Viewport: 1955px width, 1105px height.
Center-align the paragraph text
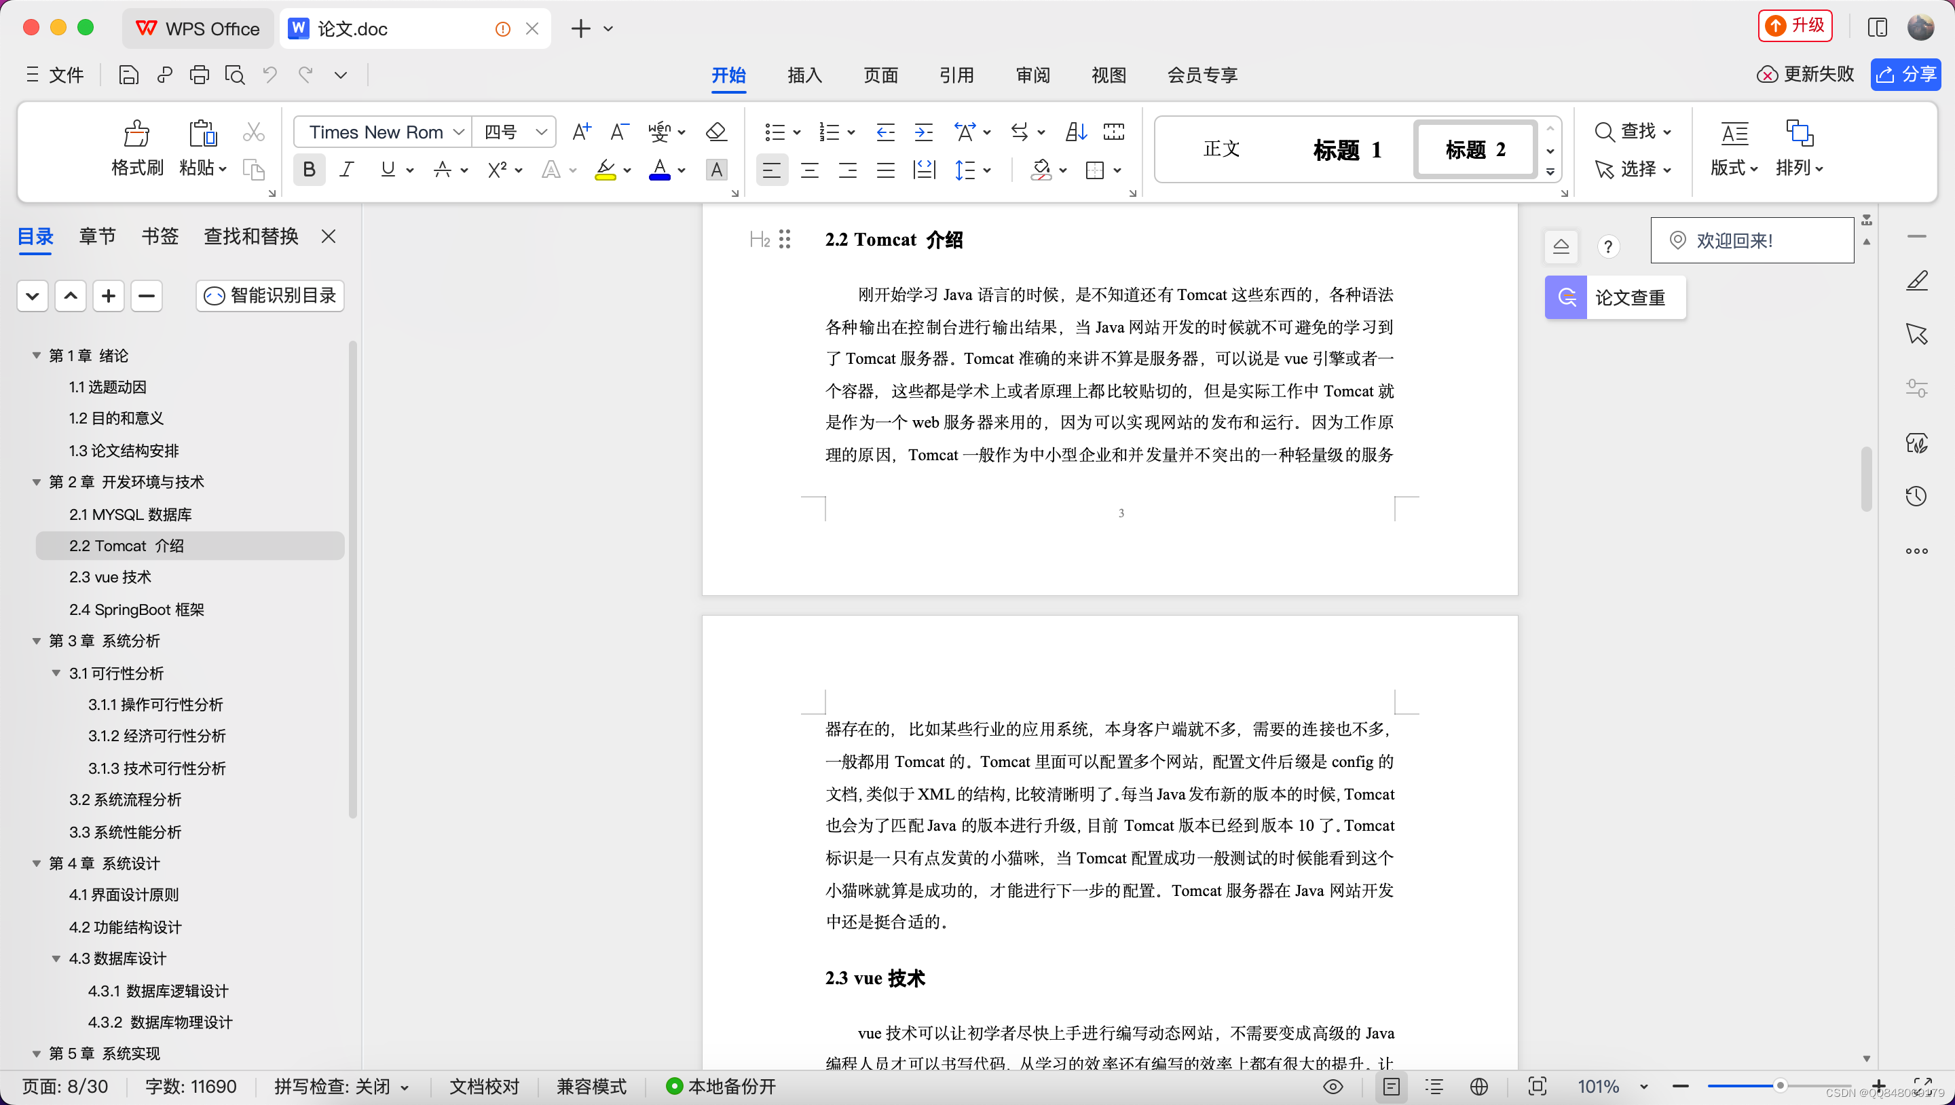point(810,170)
